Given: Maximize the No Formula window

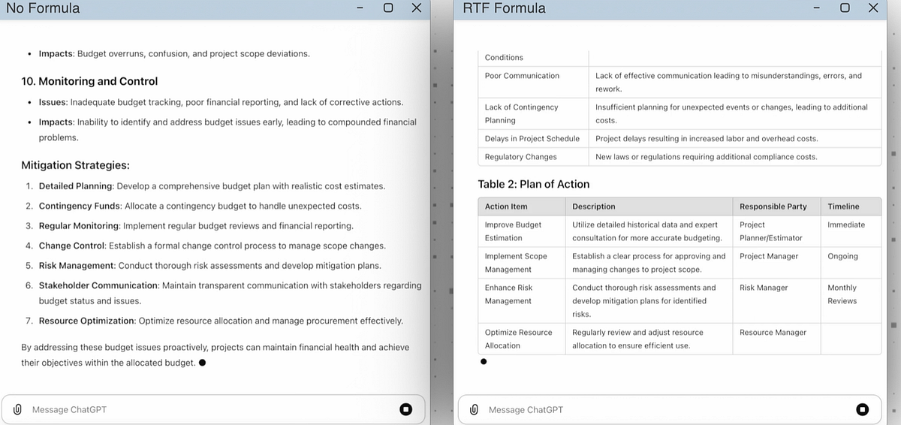Looking at the screenshot, I should tap(388, 8).
